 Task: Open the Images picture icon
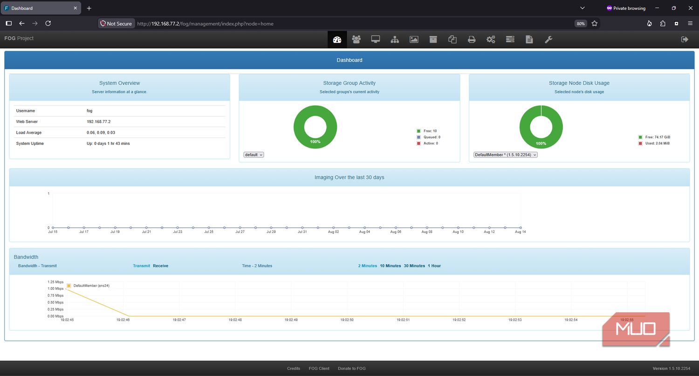414,40
